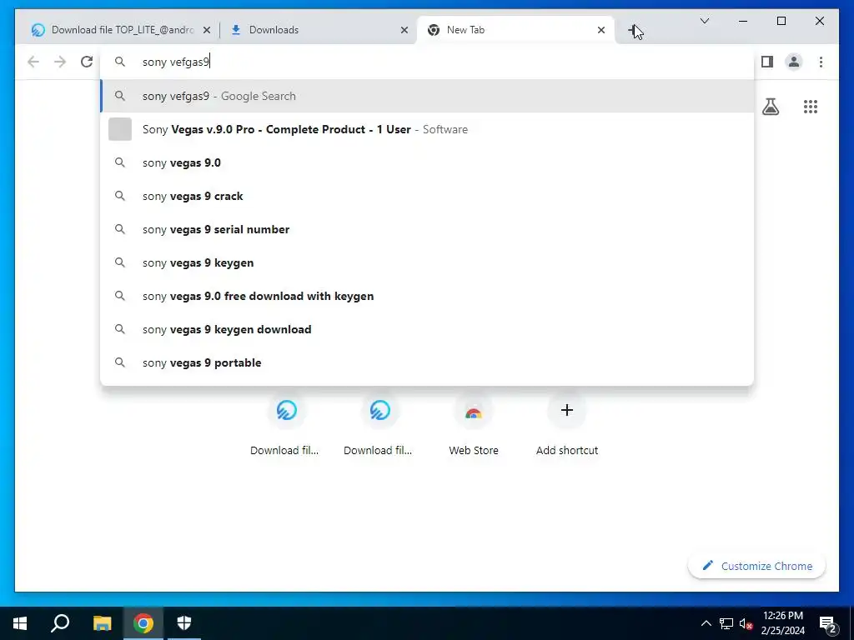Open the Chrome three-dot menu
Image resolution: width=854 pixels, height=640 pixels.
point(821,62)
